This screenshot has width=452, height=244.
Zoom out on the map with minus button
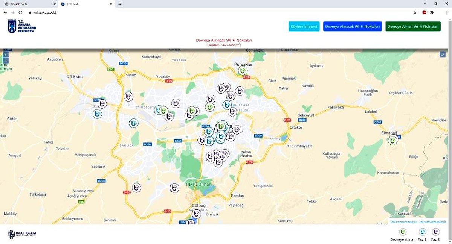6,61
